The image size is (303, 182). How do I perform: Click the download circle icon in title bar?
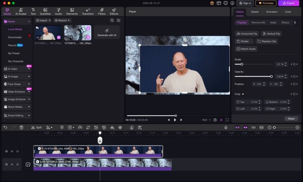[232, 3]
